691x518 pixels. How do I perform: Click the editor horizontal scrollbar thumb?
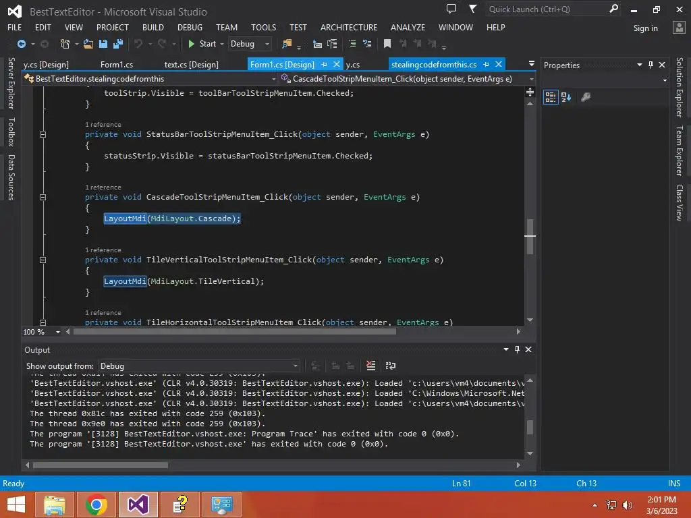[234, 332]
